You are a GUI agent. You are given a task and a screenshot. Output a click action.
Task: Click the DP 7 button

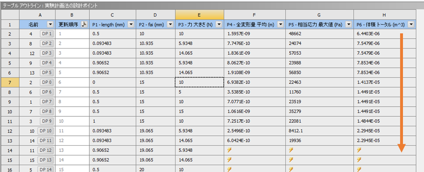pos(47,101)
